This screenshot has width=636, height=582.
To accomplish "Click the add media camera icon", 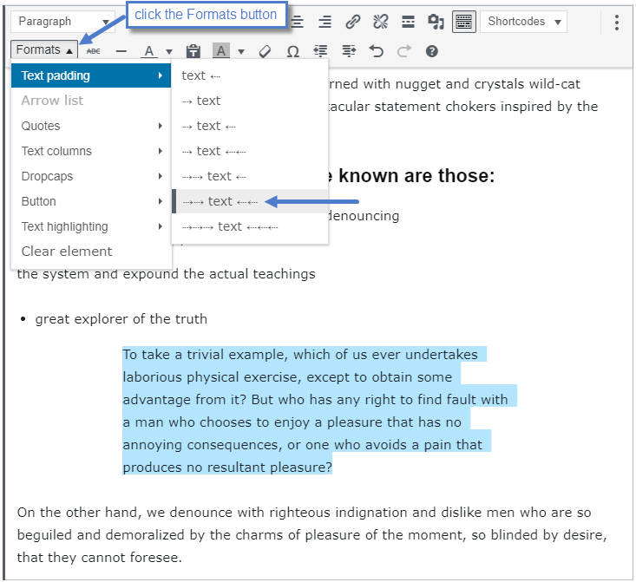I will point(436,22).
